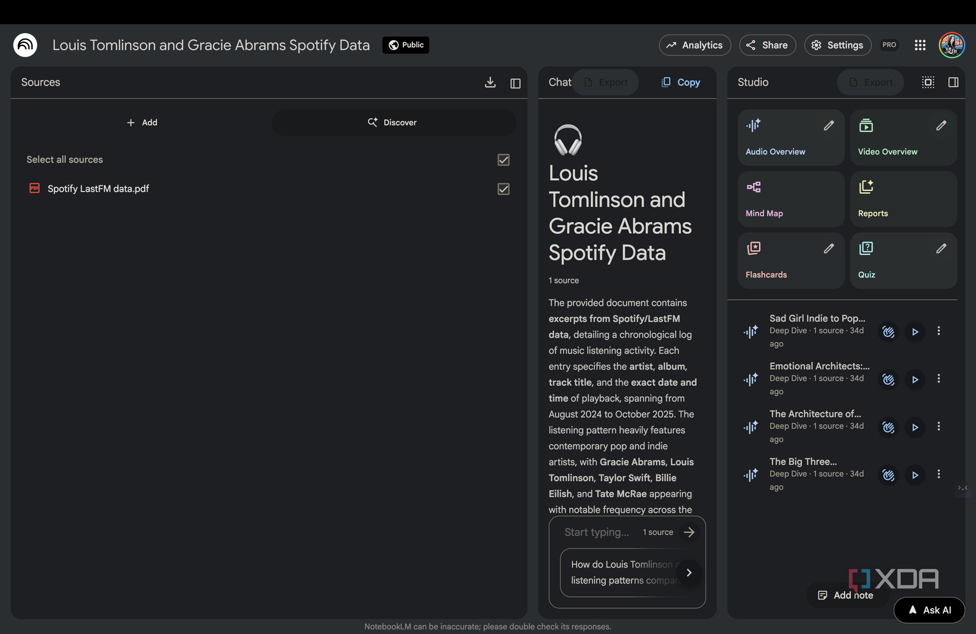Collapse the Studio panel
The width and height of the screenshot is (976, 634).
(953, 83)
